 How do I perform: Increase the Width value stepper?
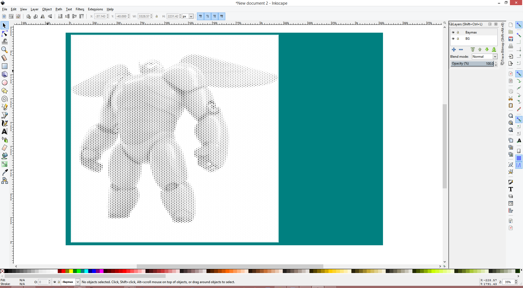click(x=151, y=15)
